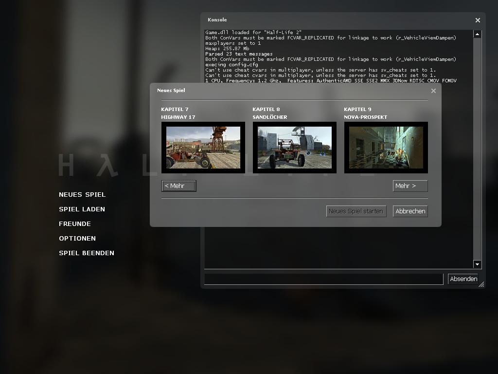Select SPIEL BEENDEN to quit
This screenshot has width=498, height=374.
(87, 253)
